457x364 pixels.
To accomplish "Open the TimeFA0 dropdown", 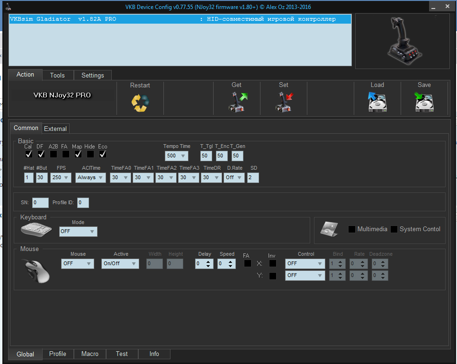I will (120, 177).
